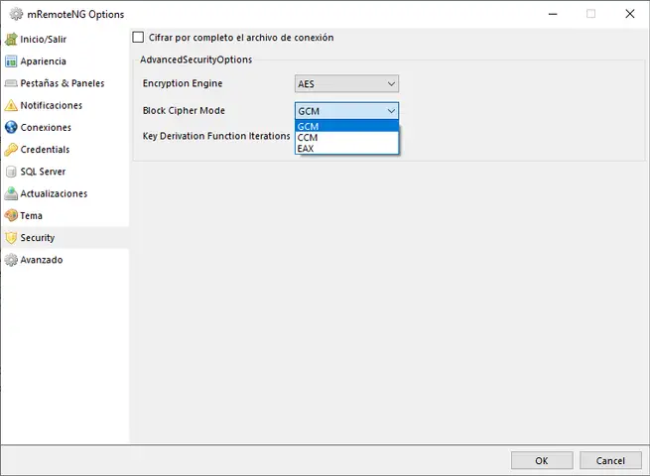650x476 pixels.
Task: Click the Block Cipher Mode label
Action: pyautogui.click(x=184, y=111)
